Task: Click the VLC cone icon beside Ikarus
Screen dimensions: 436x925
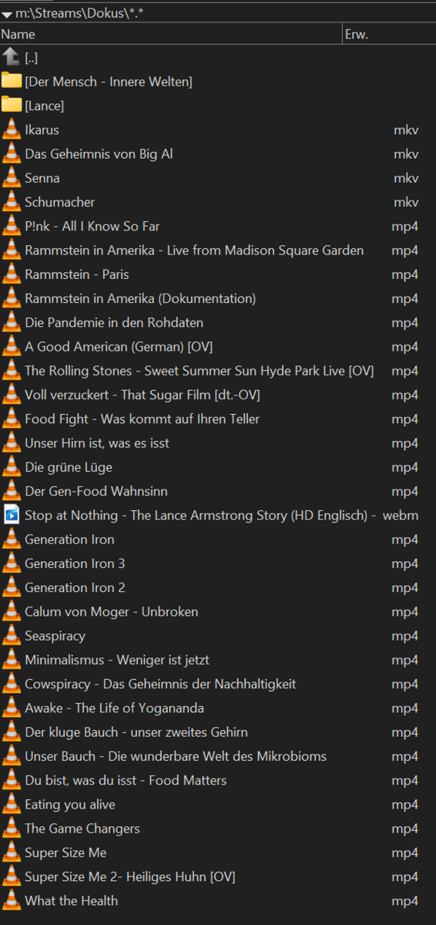Action: pos(12,129)
